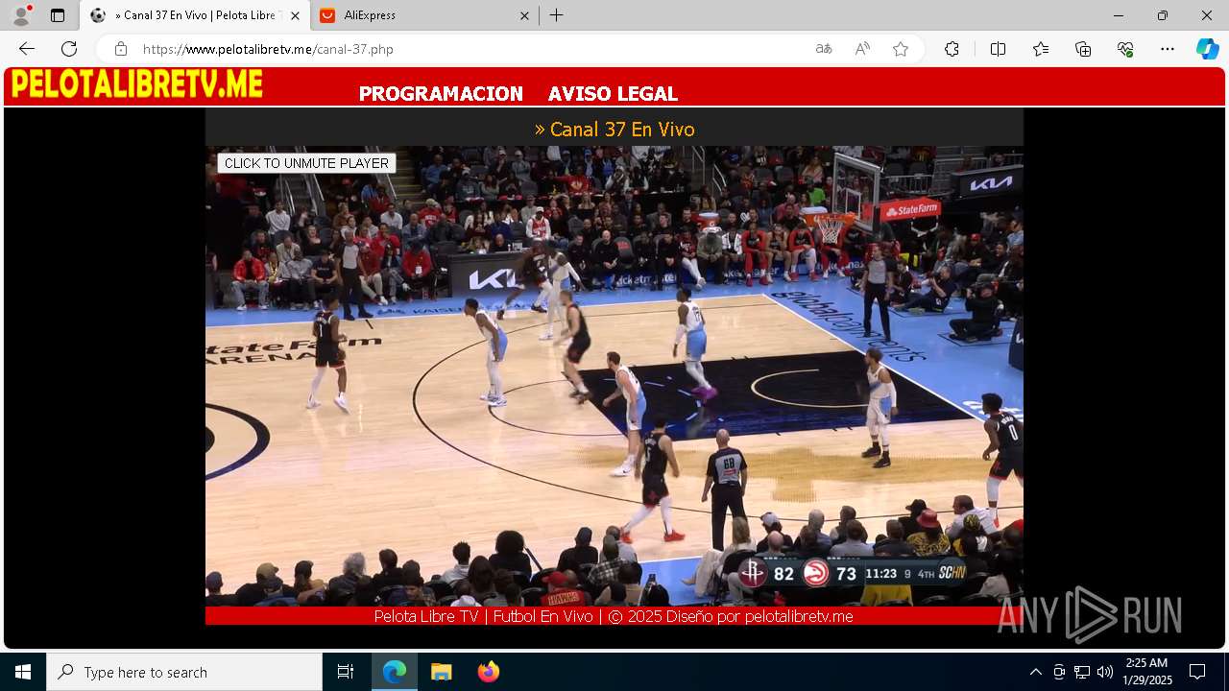Open the clock showing 2:25 AM
The width and height of the screenshot is (1229, 691).
[1147, 672]
